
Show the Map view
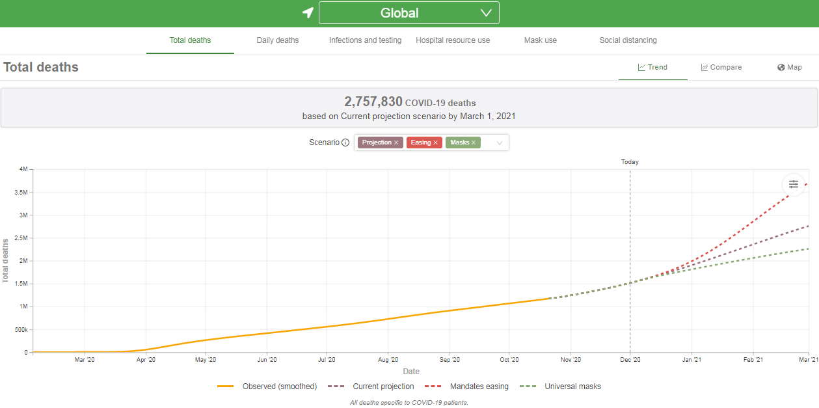coord(789,67)
